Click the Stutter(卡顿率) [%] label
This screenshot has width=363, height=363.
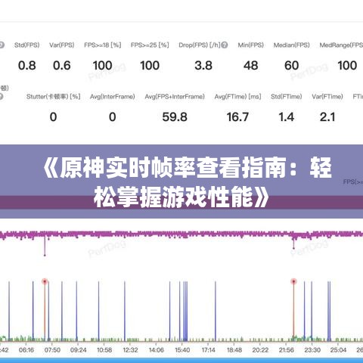[x=54, y=97]
